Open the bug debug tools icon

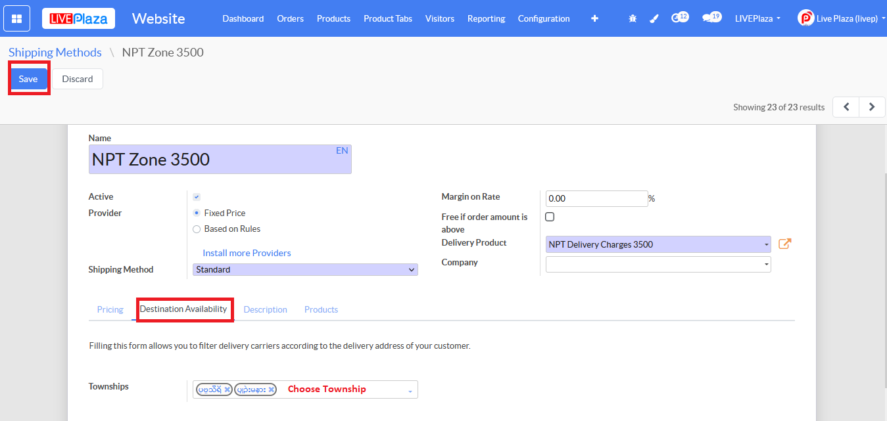point(633,18)
